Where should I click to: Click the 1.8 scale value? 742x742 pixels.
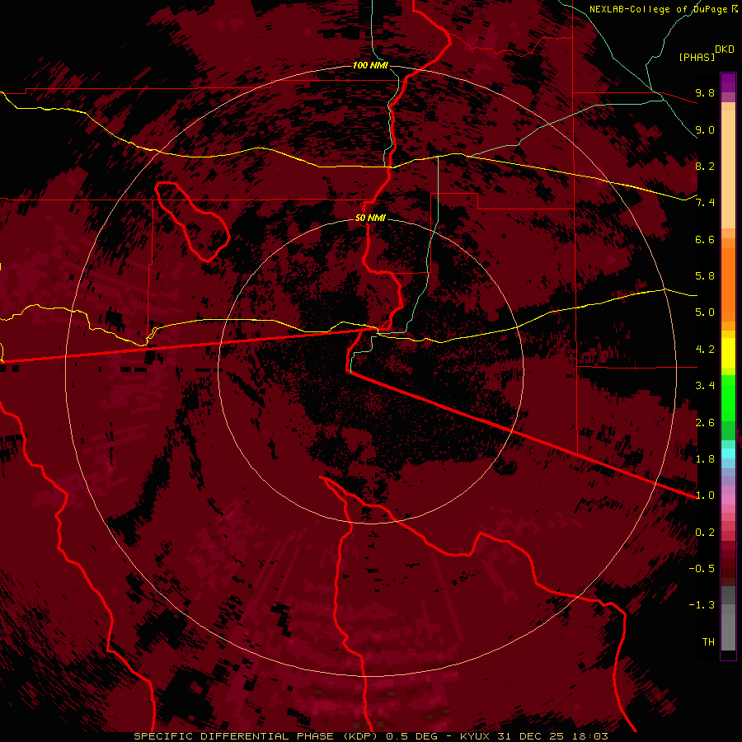[705, 459]
